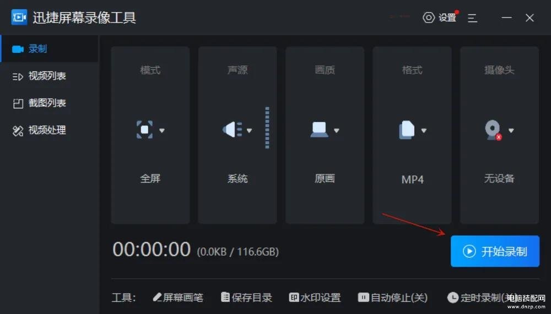551x314 pixels.
Task: Toggle auto stop (自动停止) option
Action: (x=392, y=298)
